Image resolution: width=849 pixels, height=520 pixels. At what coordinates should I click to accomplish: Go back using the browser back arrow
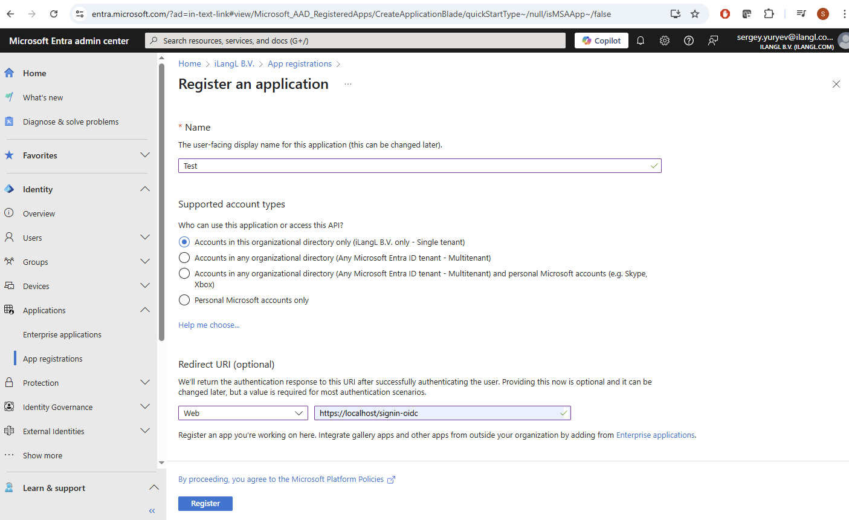10,14
